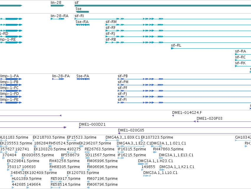This screenshot has width=251, height=189.
Task: Select the DMG4A3_1.E22.C1 EST label
Action: (x=134, y=143)
